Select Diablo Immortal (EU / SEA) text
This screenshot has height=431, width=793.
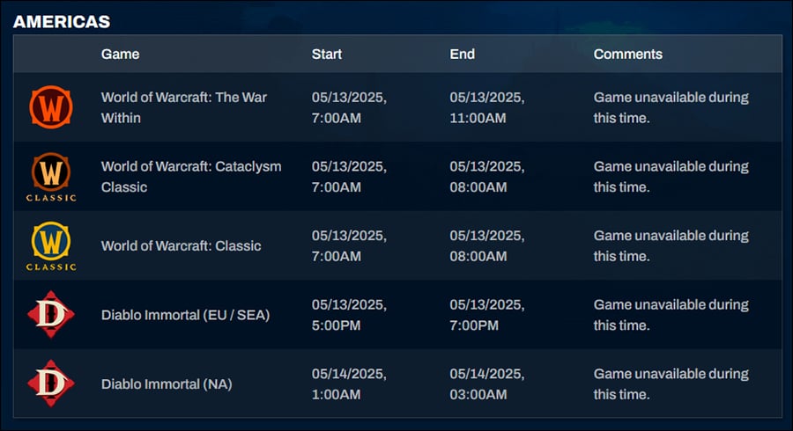[x=186, y=315]
